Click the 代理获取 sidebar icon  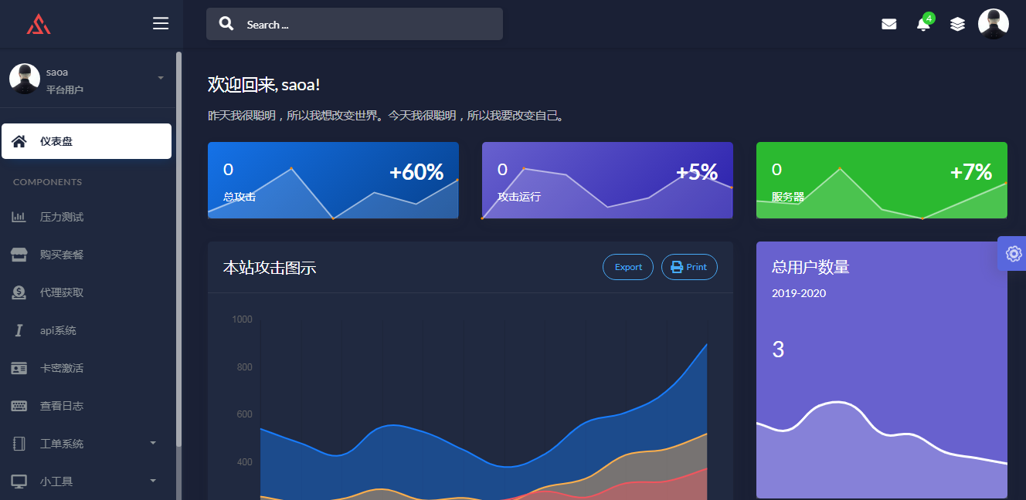(x=19, y=292)
